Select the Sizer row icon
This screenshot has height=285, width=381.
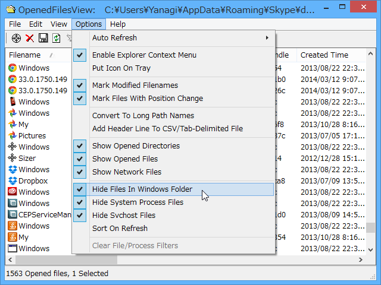12,159
